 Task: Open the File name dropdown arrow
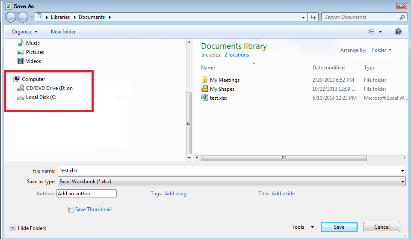pyautogui.click(x=402, y=171)
